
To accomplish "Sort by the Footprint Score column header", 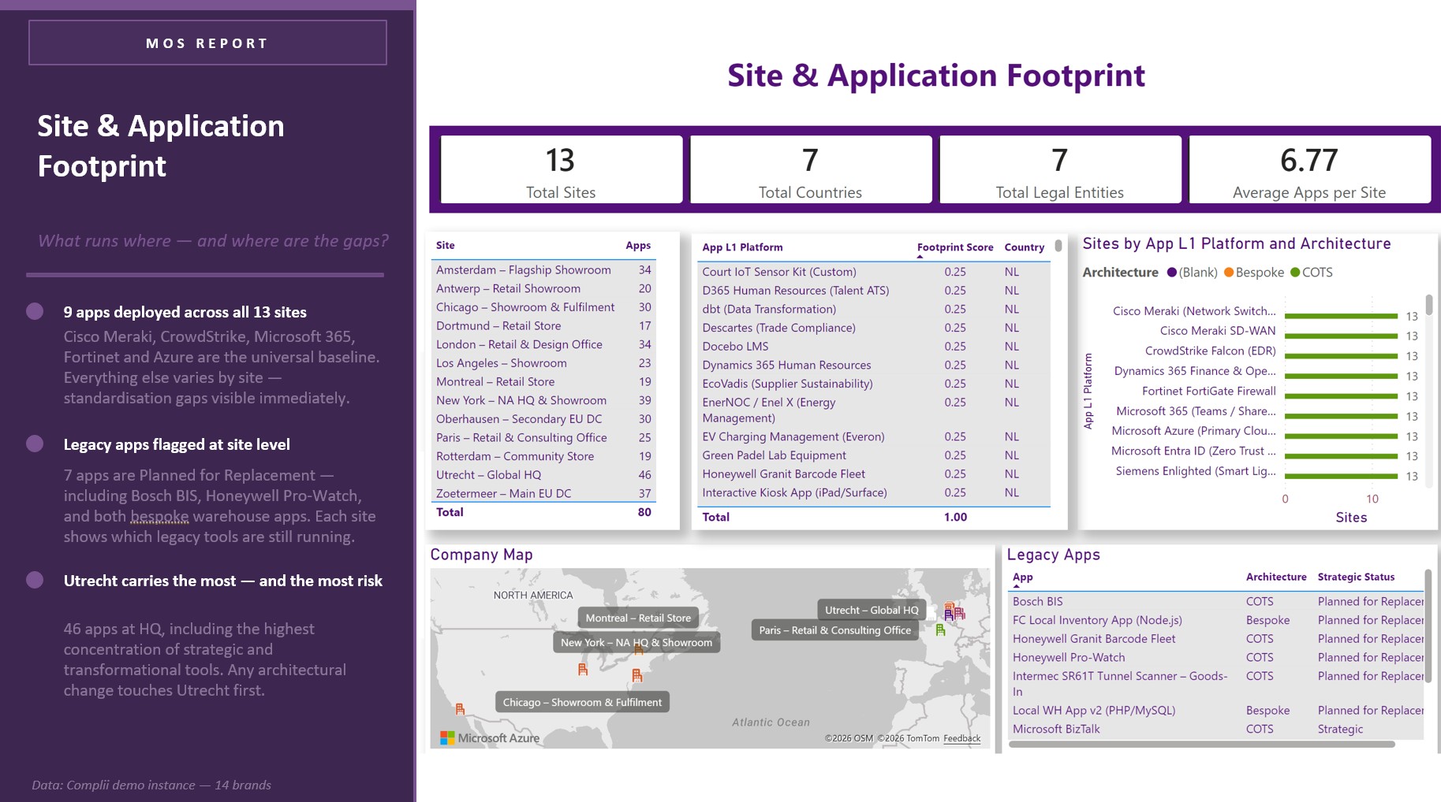I will click(x=955, y=247).
